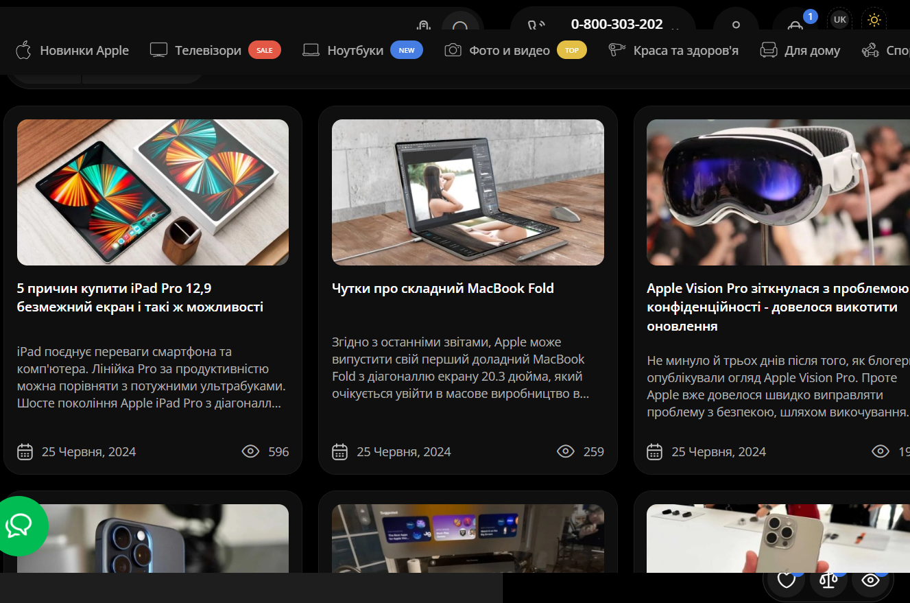Open the 5 причин купити iPad Pro article

point(140,298)
